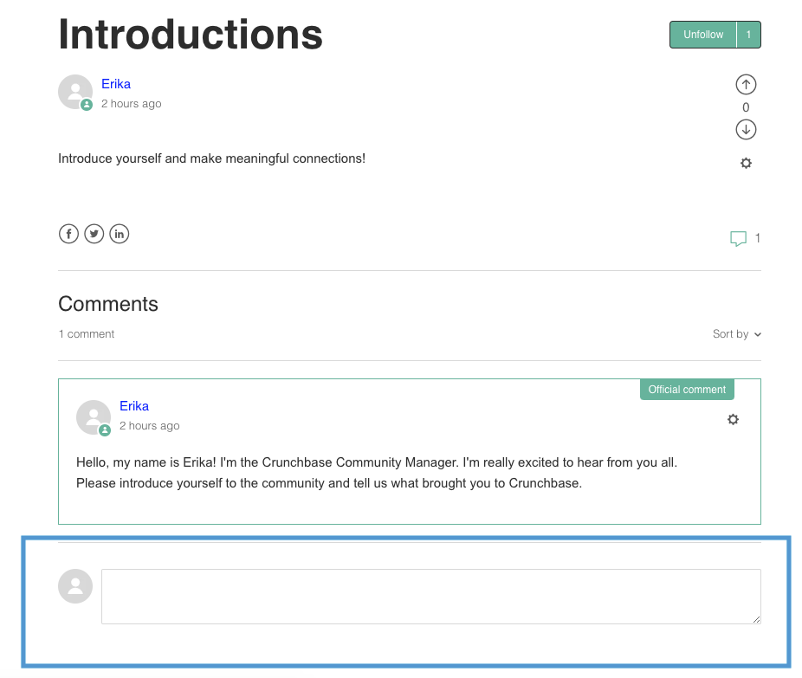Share post on LinkedIn
The image size is (802, 678).
pyautogui.click(x=120, y=234)
